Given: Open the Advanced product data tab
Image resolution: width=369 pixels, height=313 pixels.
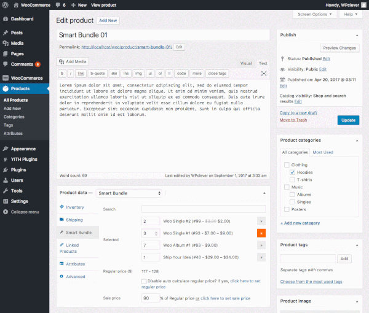Looking at the screenshot, I should pyautogui.click(x=77, y=277).
